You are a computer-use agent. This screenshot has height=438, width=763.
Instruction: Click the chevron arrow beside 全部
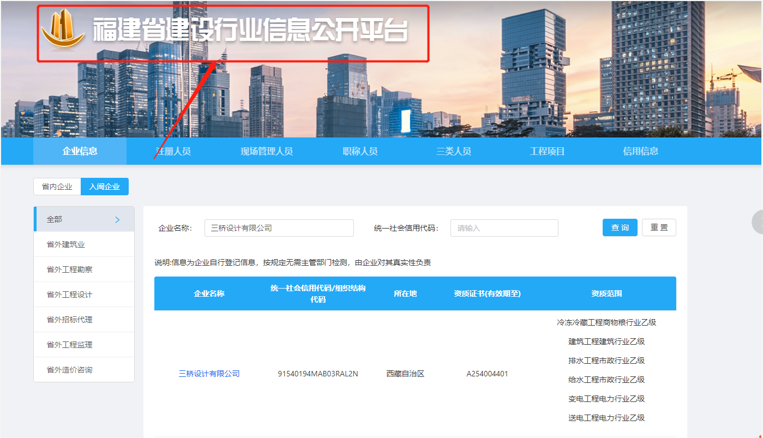coord(117,219)
